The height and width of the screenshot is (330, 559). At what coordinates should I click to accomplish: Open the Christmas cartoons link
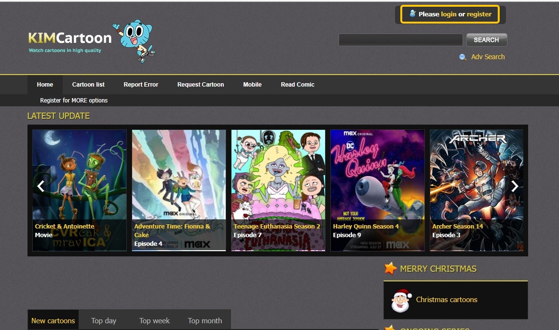point(446,299)
